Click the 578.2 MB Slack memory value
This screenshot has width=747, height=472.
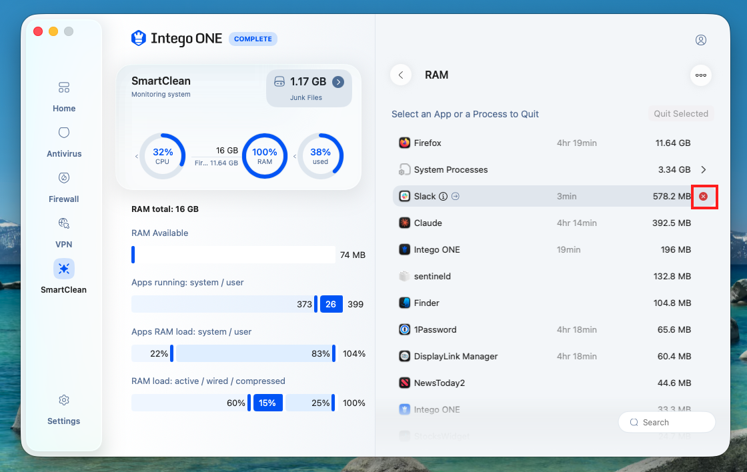[x=672, y=196]
